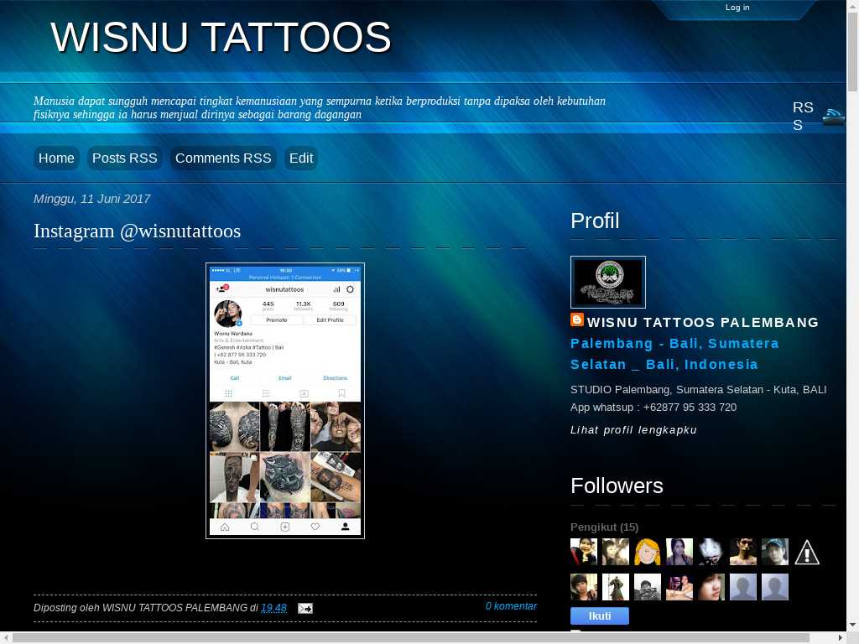The image size is (859, 644).
Task: Click the RSS label text
Action: (803, 116)
